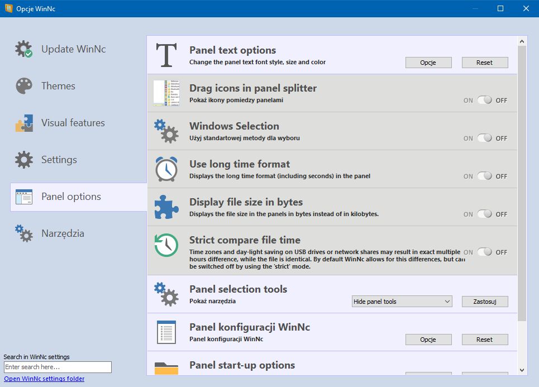Click the alarm clock icon for long time format
539x387 pixels.
166,169
